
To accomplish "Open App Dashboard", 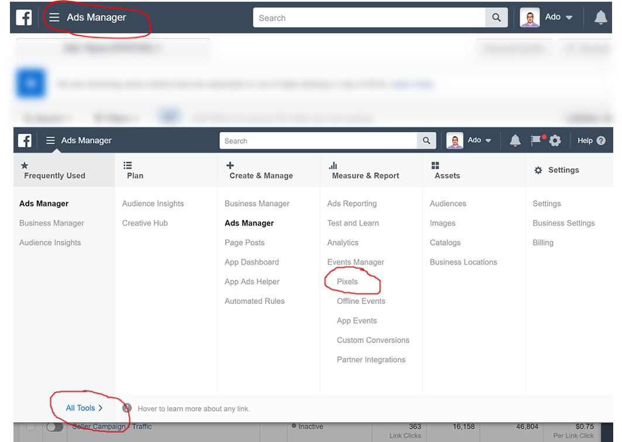I will point(252,262).
